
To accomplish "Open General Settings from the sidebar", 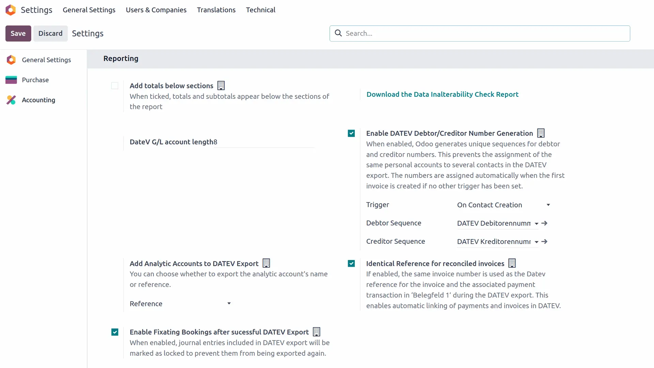I will [x=46, y=60].
